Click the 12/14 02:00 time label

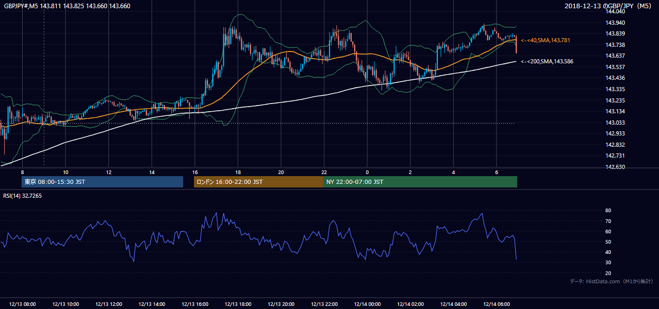(x=410, y=304)
